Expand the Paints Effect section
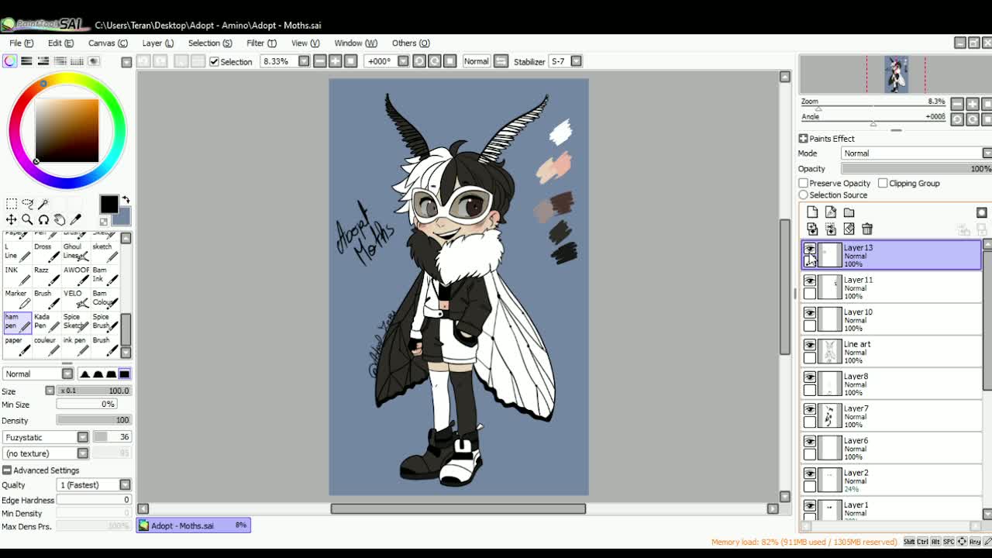Image resolution: width=992 pixels, height=558 pixels. pyautogui.click(x=804, y=139)
